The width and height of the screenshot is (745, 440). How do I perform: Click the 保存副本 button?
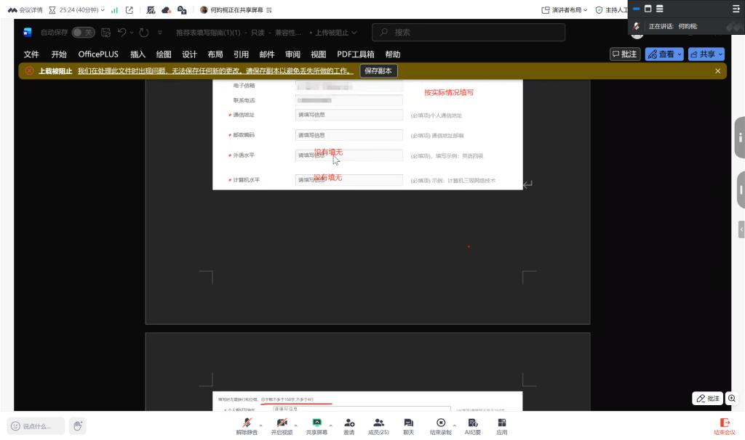click(378, 71)
